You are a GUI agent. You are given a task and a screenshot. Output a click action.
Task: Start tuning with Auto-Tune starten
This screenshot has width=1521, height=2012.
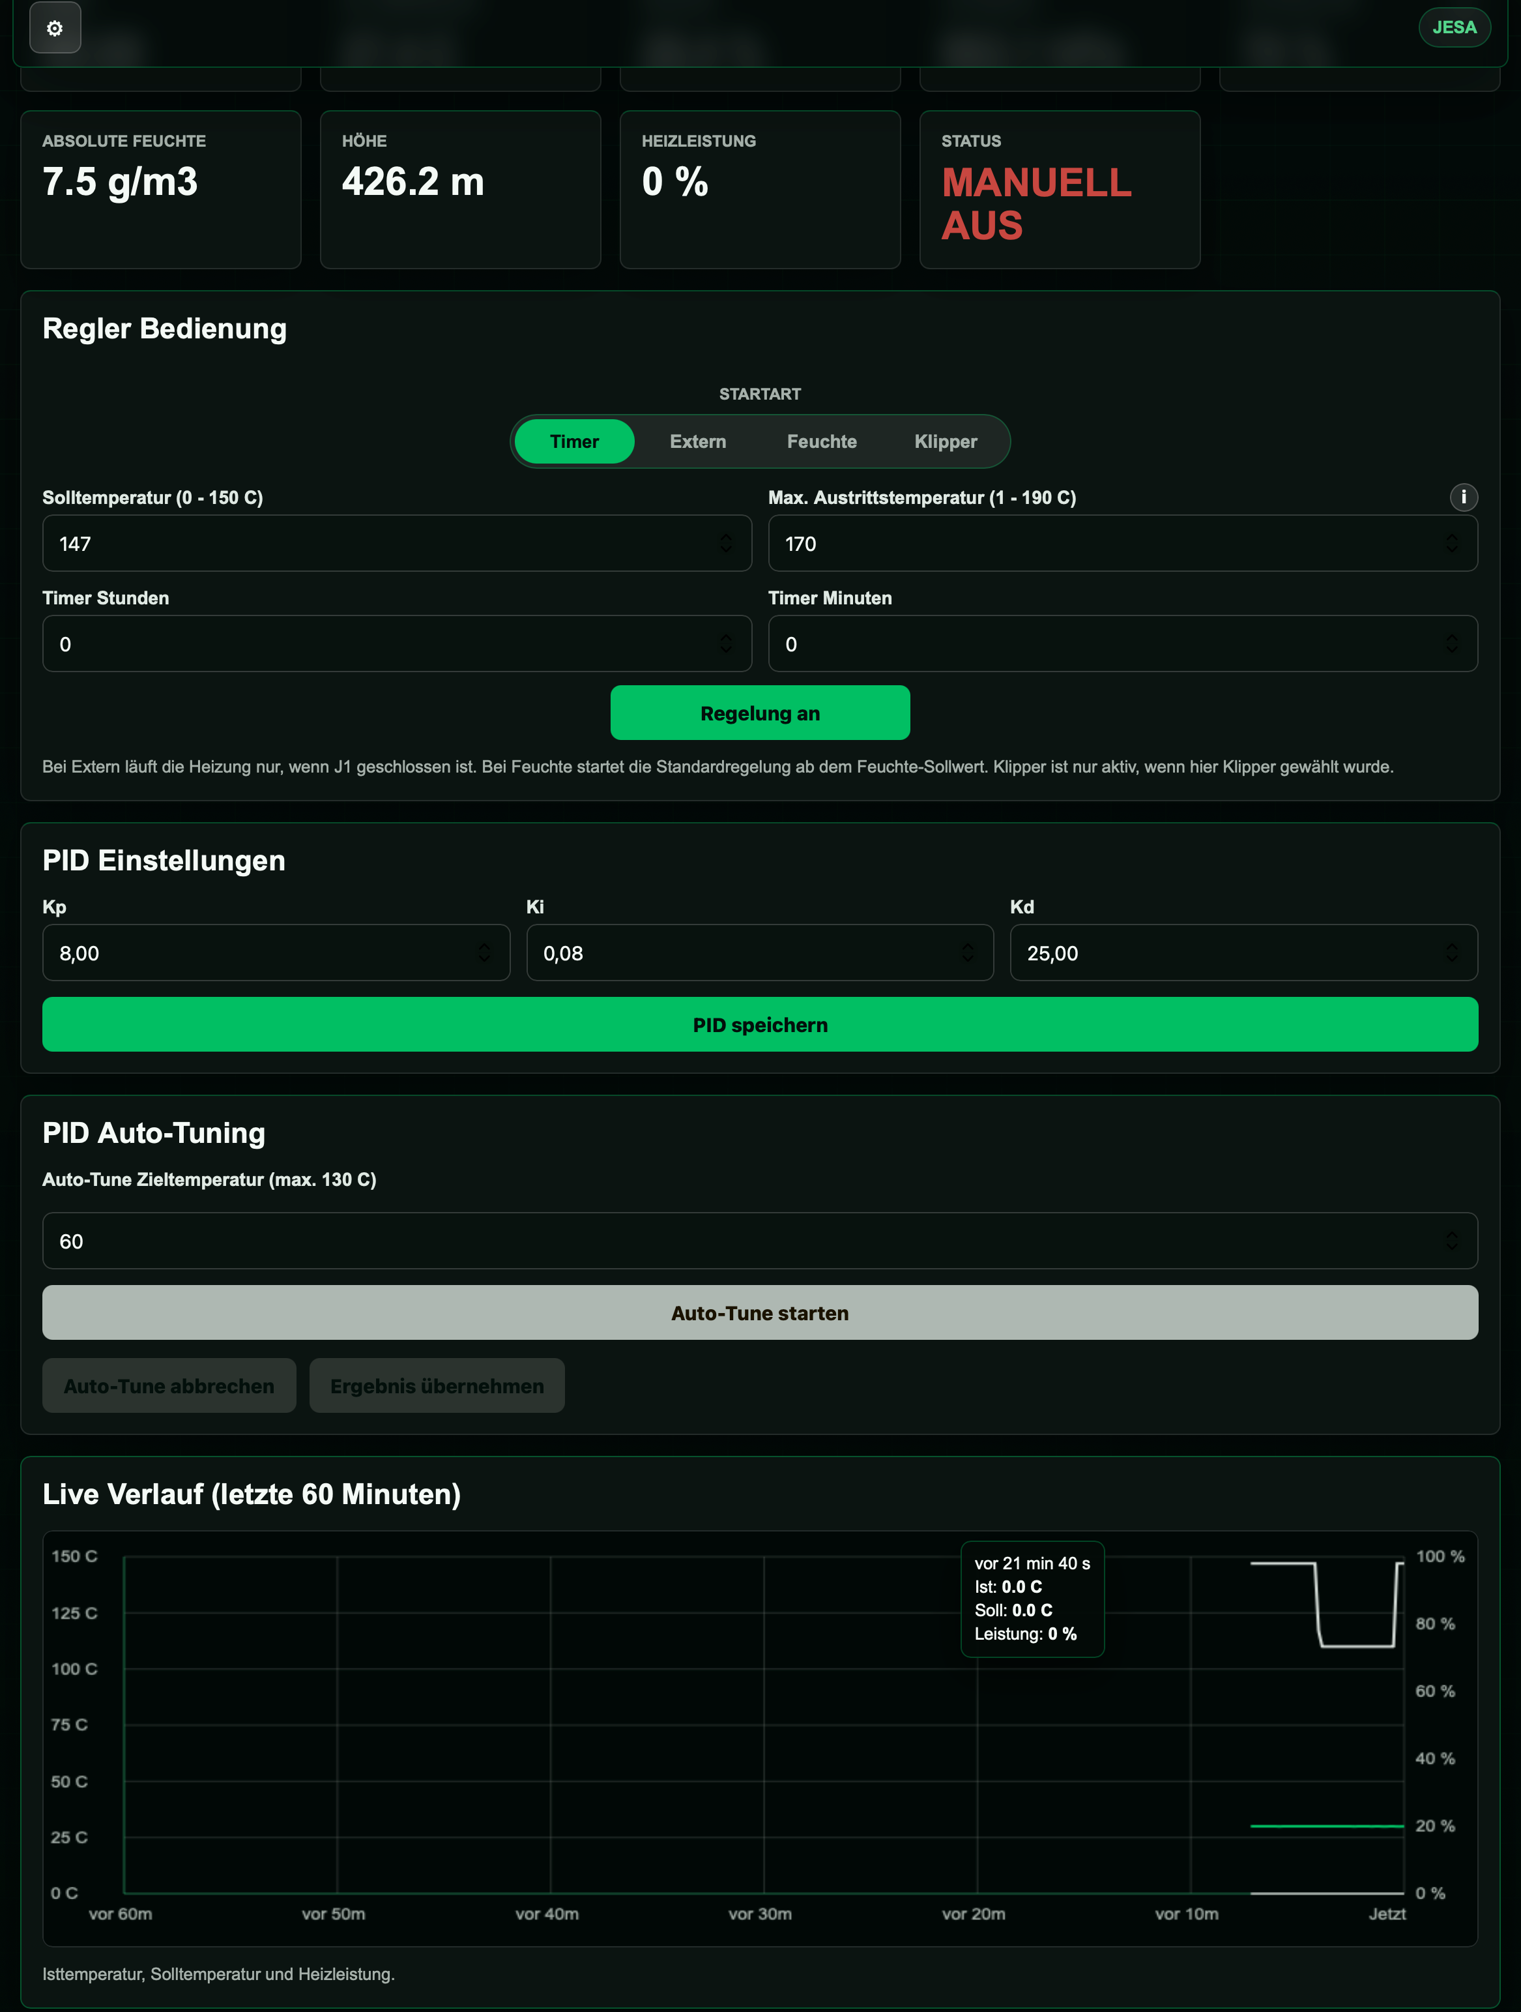coord(760,1312)
